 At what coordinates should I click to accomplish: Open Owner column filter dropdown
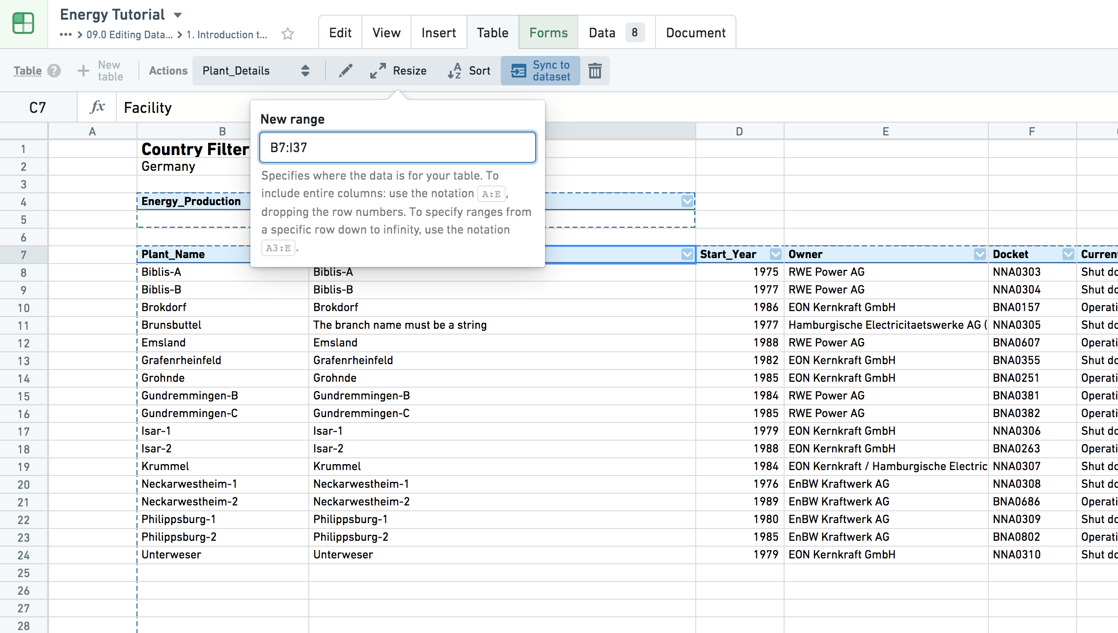click(x=980, y=254)
